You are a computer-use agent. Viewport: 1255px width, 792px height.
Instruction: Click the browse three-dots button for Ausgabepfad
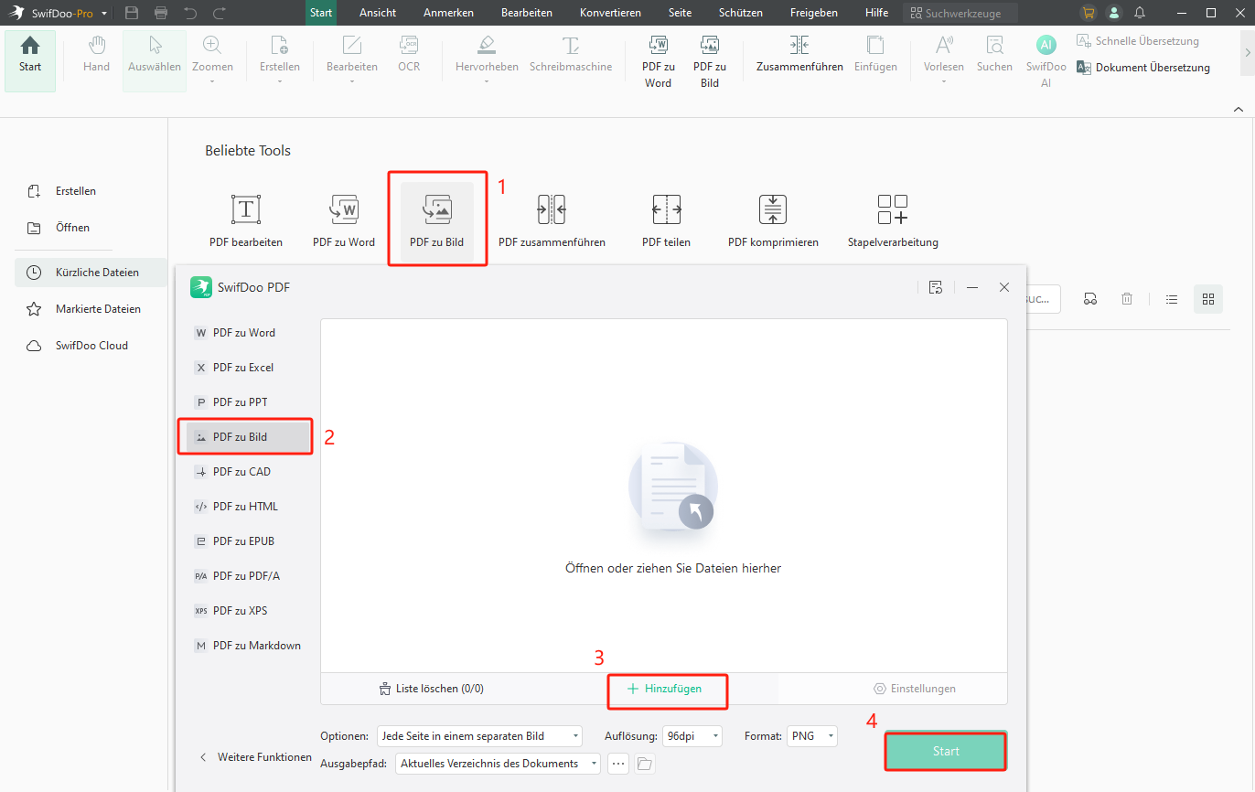tap(618, 764)
